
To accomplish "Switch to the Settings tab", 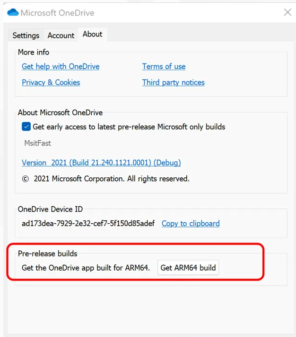I will click(26, 35).
